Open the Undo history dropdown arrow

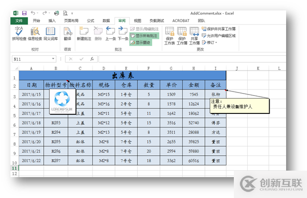pos(37,13)
